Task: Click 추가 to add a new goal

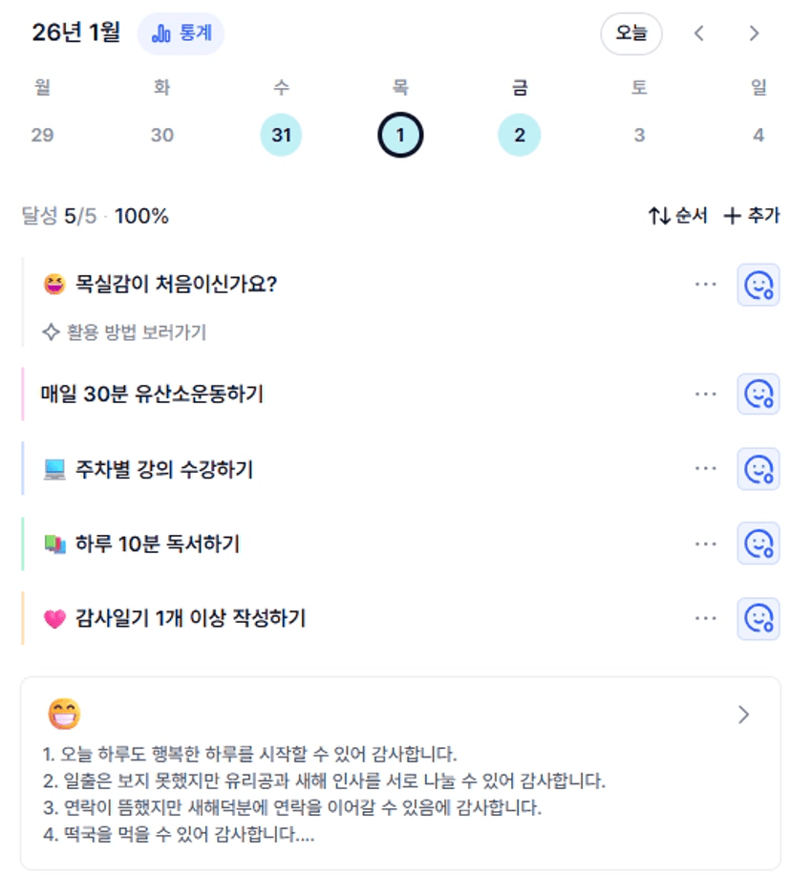Action: point(752,216)
